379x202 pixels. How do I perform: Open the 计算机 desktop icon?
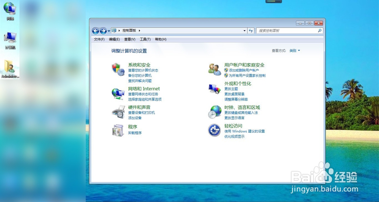(10, 40)
